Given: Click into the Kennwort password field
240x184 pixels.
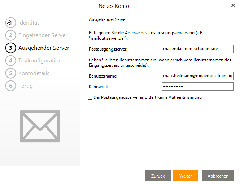Looking at the screenshot, I should pyautogui.click(x=198, y=87).
